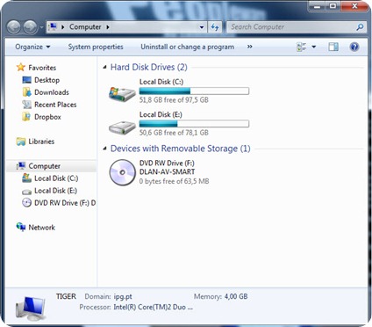This screenshot has height=327, width=372.
Task: Click the Favorites star icon
Action: click(x=21, y=67)
